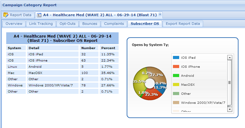245x128 pixels.
Task: Click the Report Data tab pencil icon
Action: (x=6, y=15)
